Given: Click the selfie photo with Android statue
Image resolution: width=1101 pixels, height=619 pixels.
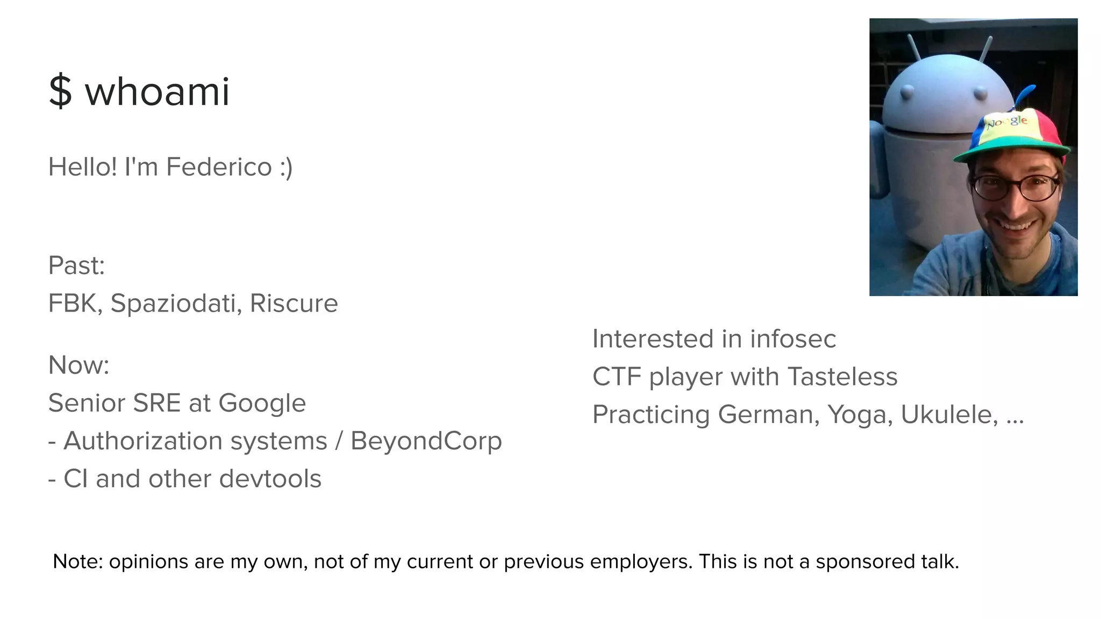Looking at the screenshot, I should tap(973, 157).
